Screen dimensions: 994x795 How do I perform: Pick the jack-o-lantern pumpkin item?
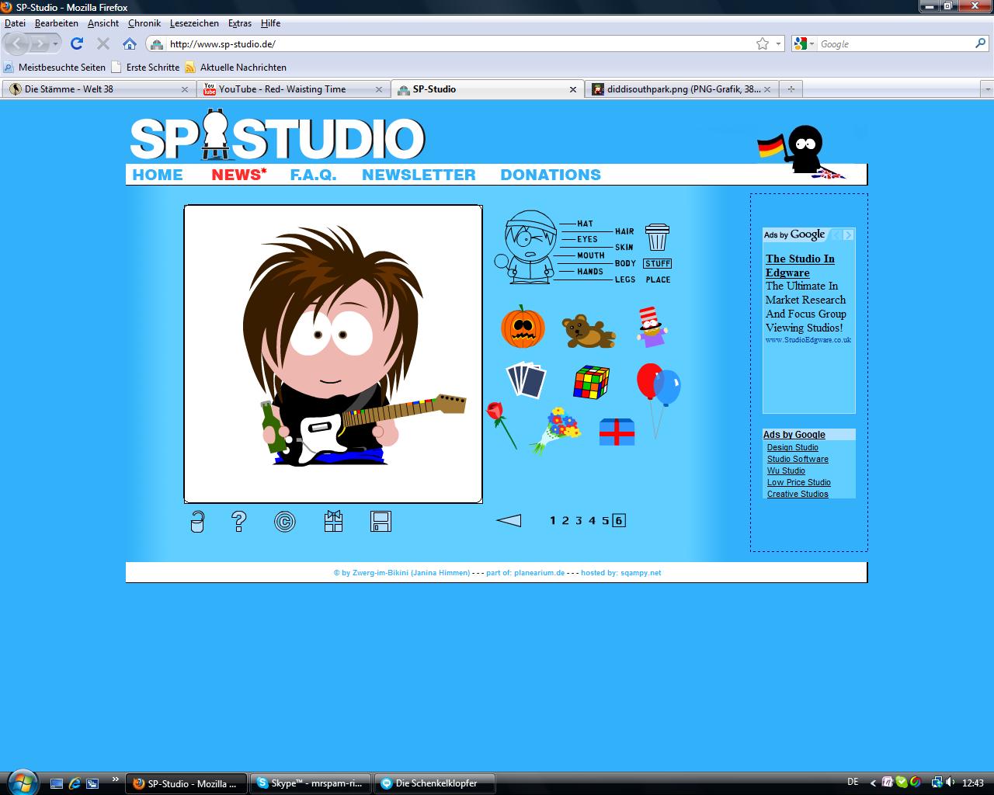(523, 326)
